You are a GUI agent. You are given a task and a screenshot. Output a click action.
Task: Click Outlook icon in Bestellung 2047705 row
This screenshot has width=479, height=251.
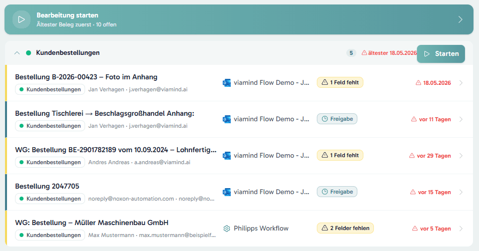(x=227, y=192)
